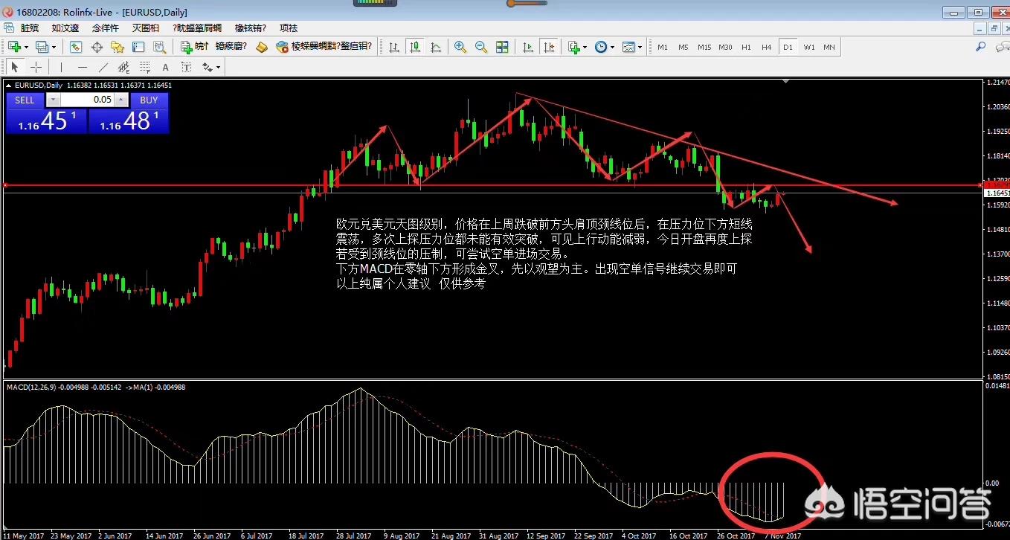Switch timeframe to W1
Screen dimensions: 1010x540
point(808,47)
